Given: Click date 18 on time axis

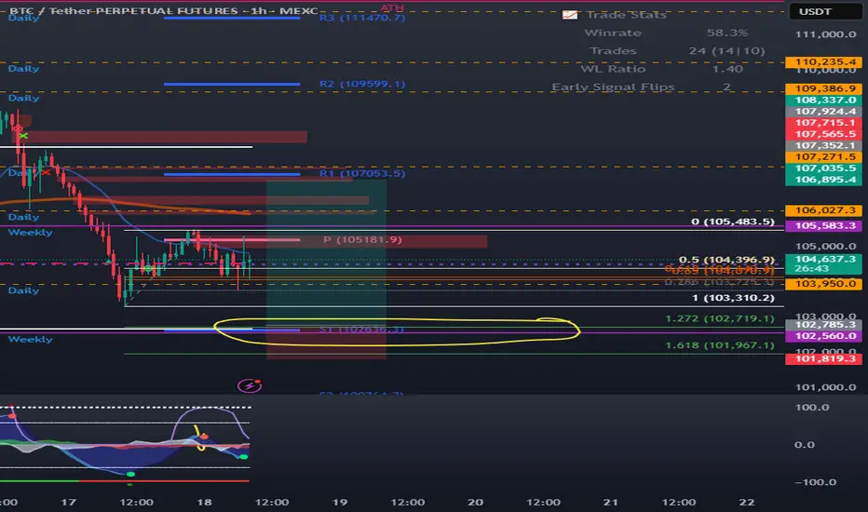Looking at the screenshot, I should pyautogui.click(x=204, y=502).
